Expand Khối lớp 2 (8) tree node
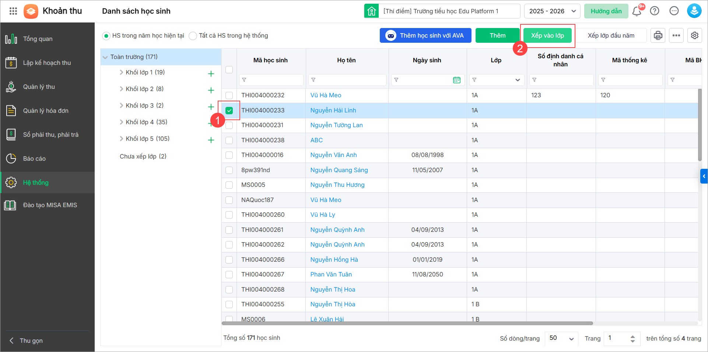Image resolution: width=708 pixels, height=352 pixels. point(121,89)
